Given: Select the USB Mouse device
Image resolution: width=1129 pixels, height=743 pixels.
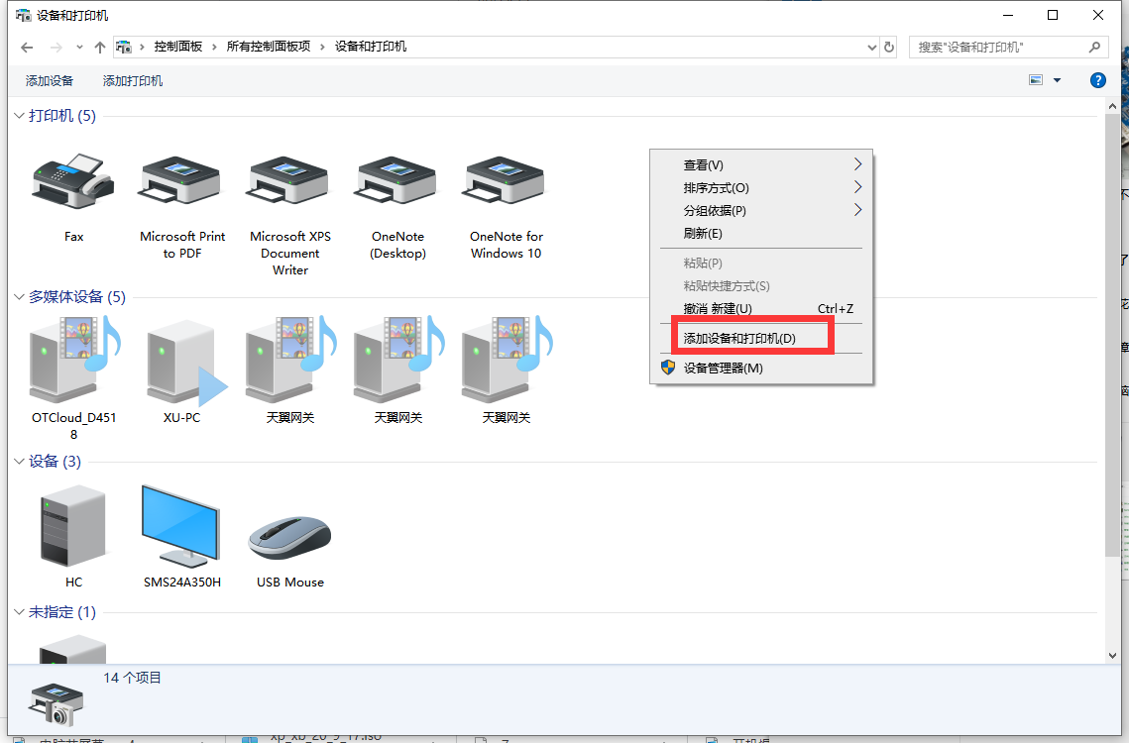Looking at the screenshot, I should point(289,538).
